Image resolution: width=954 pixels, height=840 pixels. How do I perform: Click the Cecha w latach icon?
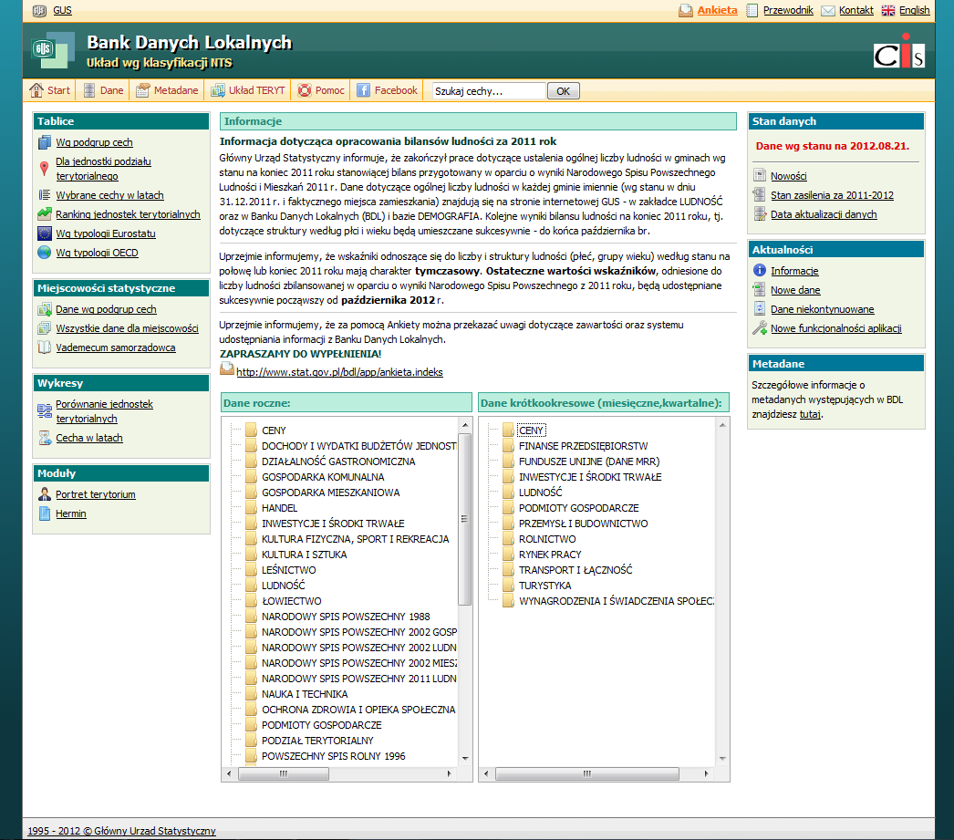(x=45, y=438)
